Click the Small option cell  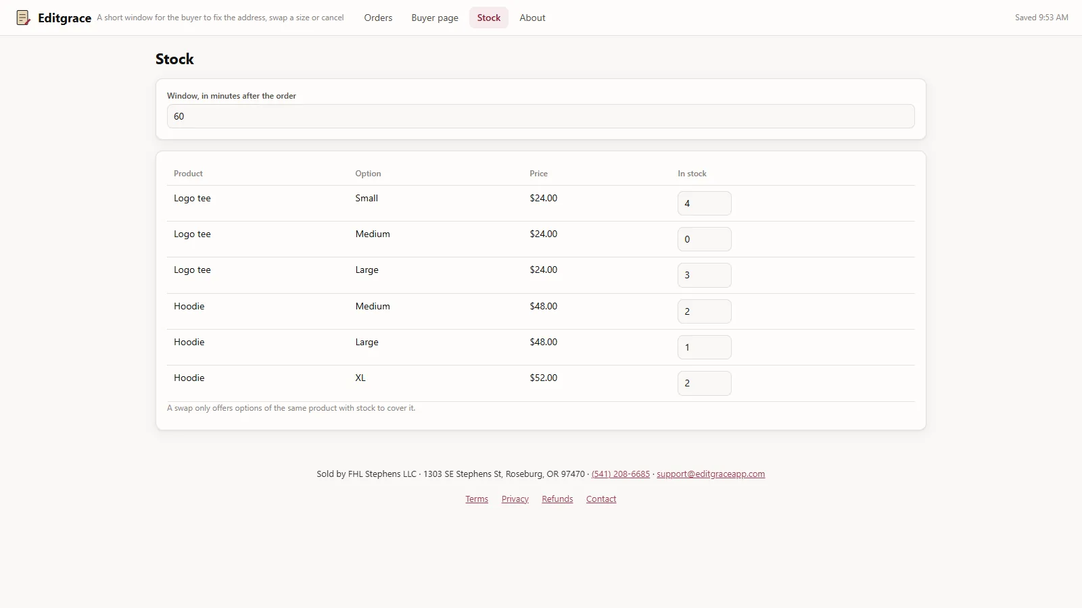point(367,198)
